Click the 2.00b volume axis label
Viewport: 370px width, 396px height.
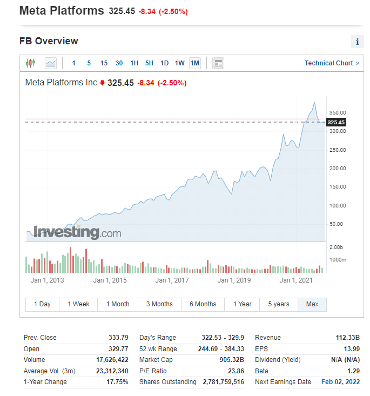pos(336,247)
